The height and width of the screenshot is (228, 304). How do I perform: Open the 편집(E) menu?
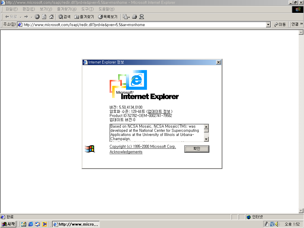pos(29,9)
